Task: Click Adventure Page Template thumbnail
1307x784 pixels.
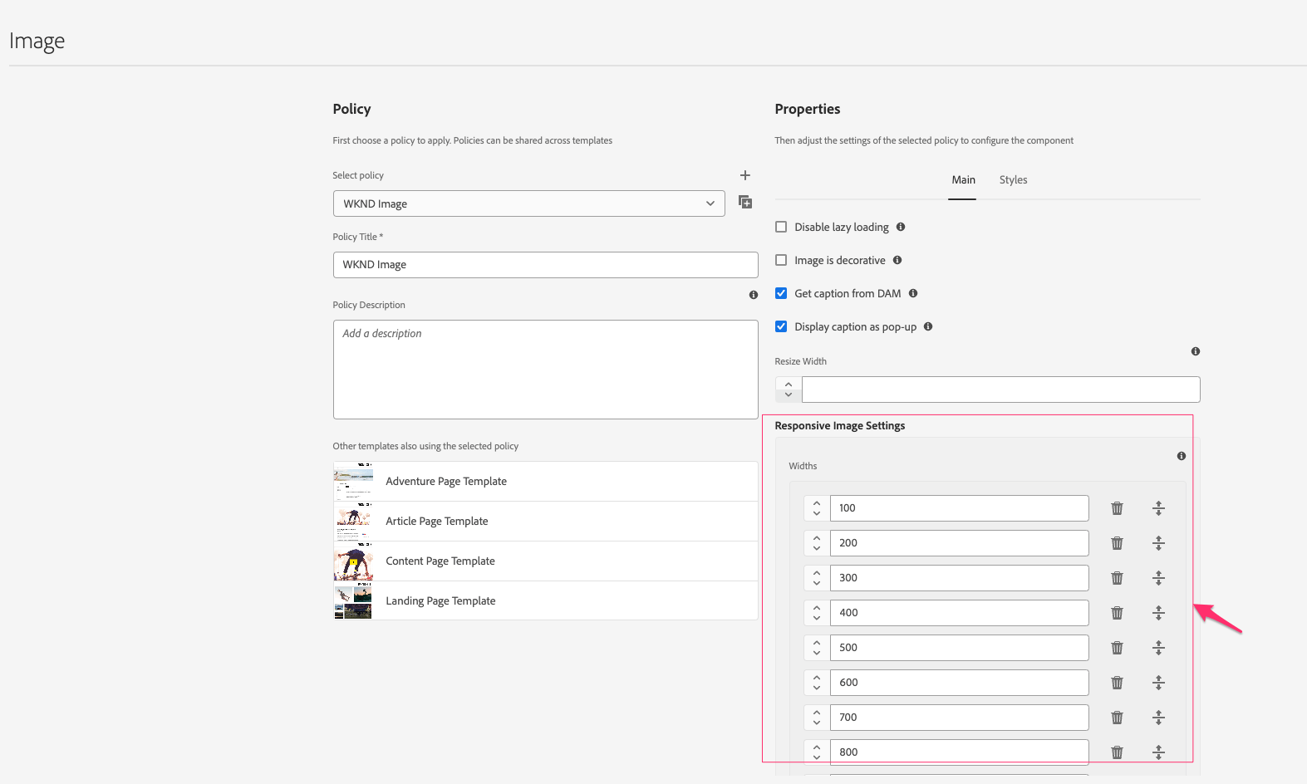Action: [x=353, y=482]
